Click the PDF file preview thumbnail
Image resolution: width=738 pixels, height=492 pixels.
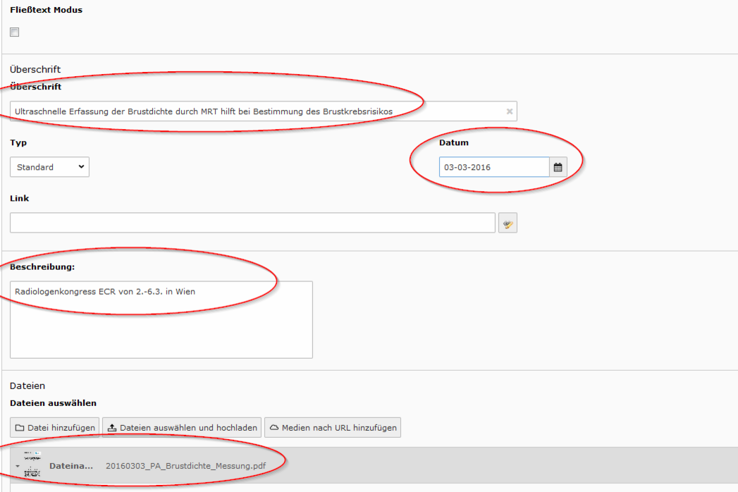[32, 465]
